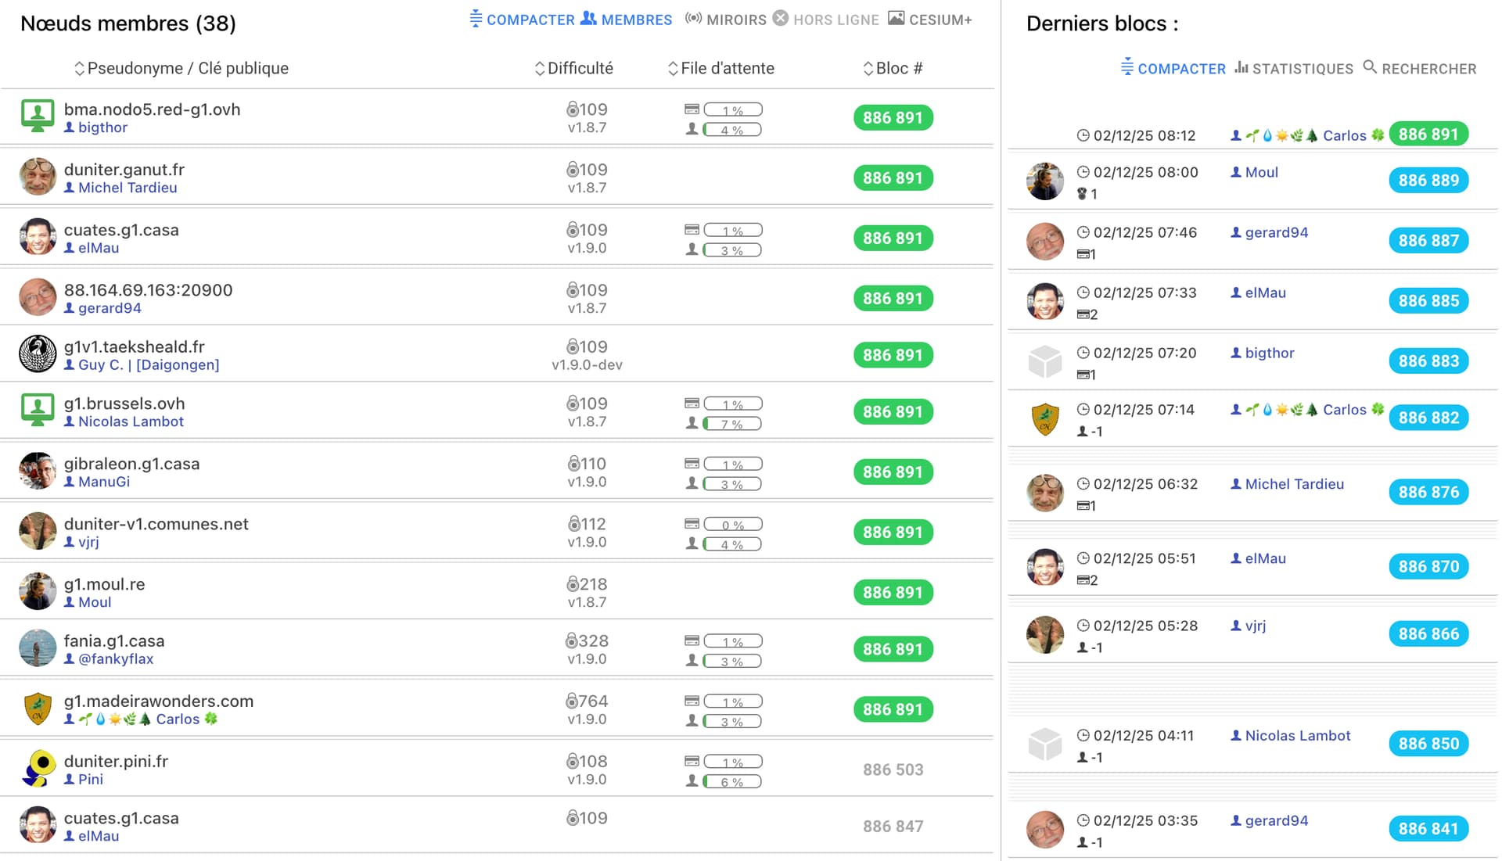Open block 886 889 badge
The height and width of the screenshot is (861, 1502).
1428,181
